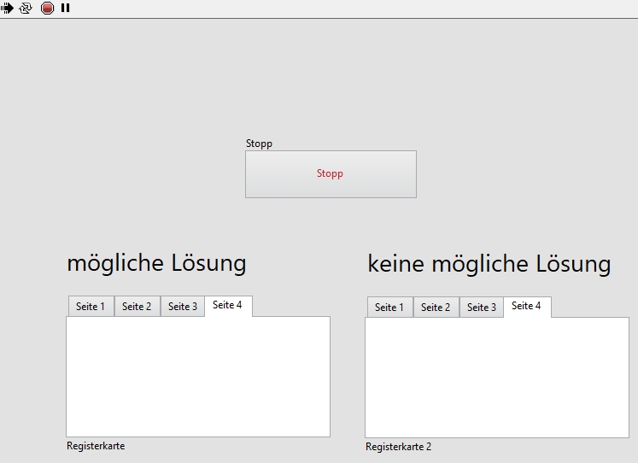Click the 'Stopp' caption above the button
This screenshot has width=638, height=463.
259,144
